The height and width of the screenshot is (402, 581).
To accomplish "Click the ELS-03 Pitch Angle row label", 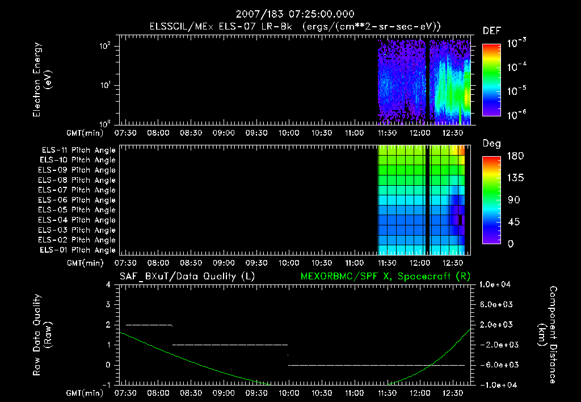I will tap(77, 230).
